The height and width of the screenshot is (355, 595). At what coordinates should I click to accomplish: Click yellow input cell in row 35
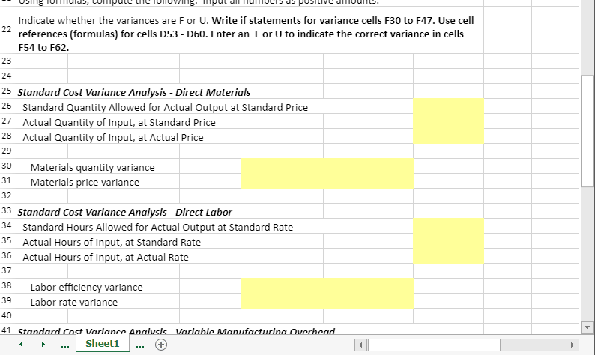(x=449, y=241)
